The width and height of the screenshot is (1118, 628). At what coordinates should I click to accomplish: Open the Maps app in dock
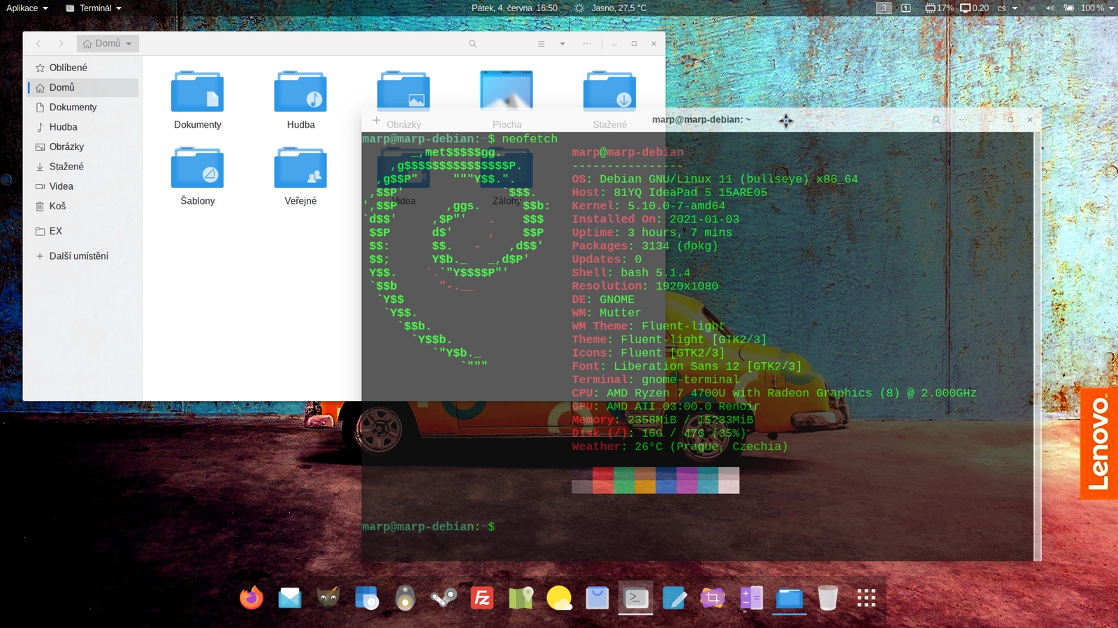521,598
